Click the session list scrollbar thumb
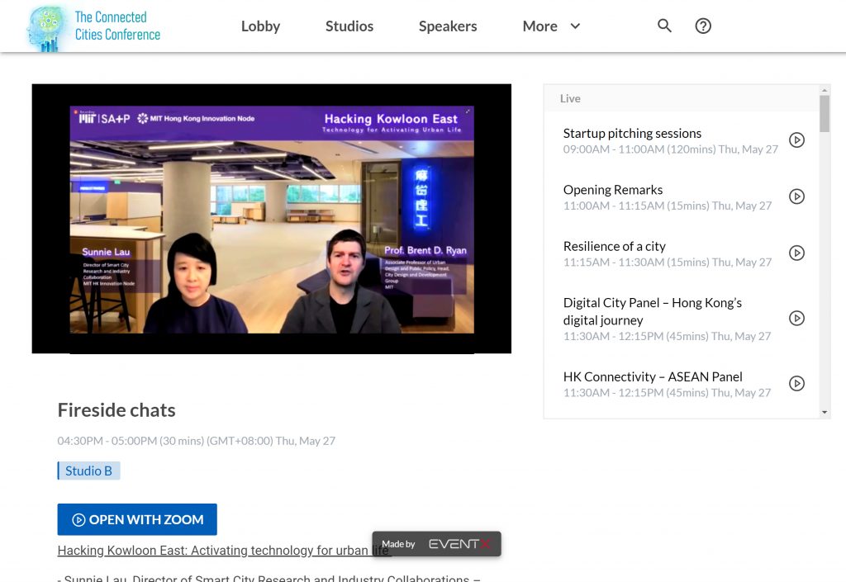 click(x=824, y=114)
